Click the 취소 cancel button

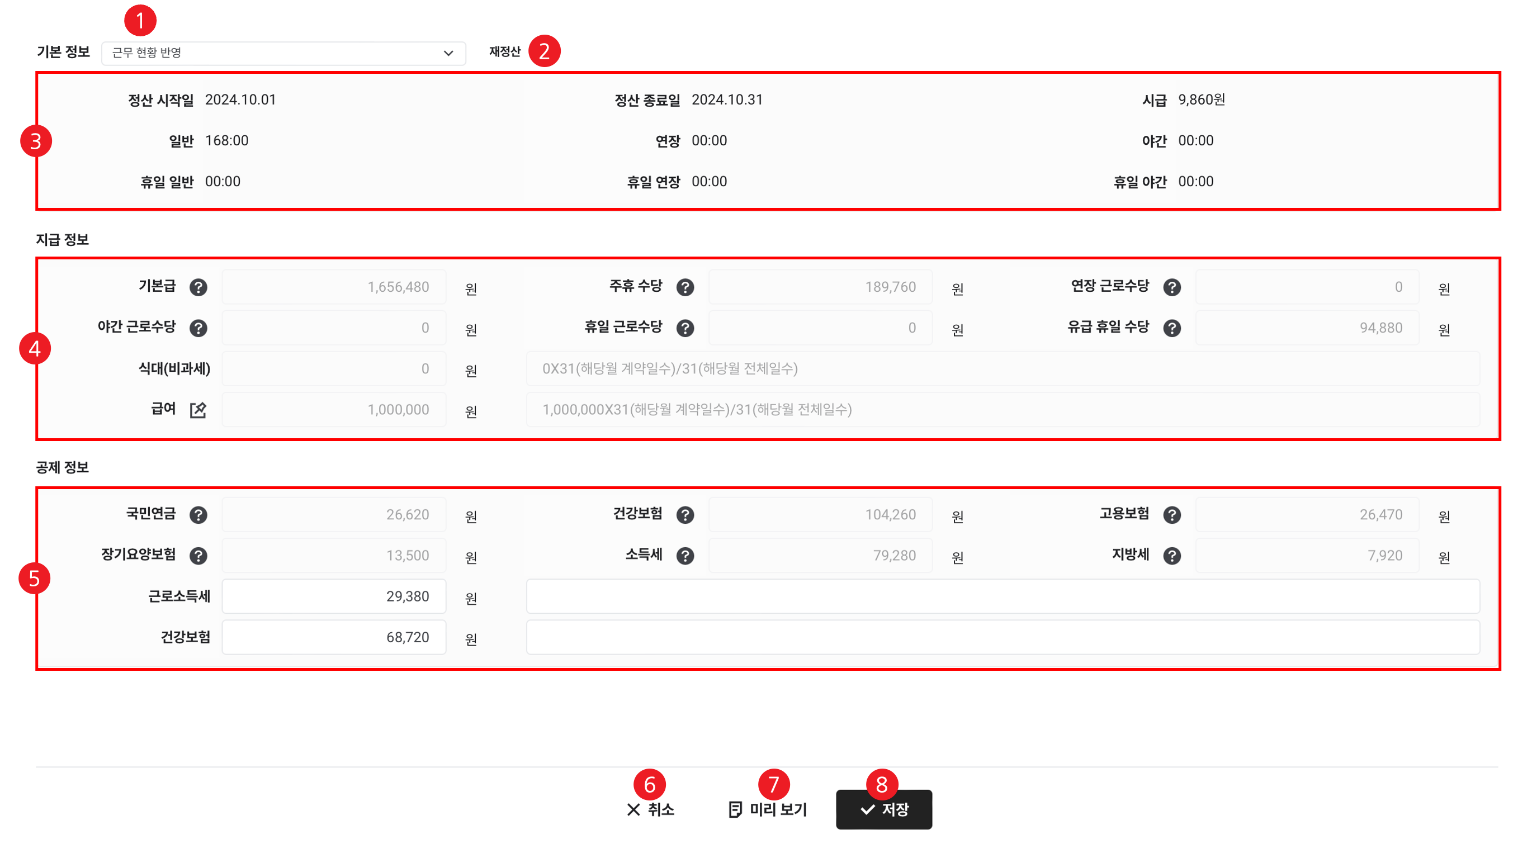(x=651, y=809)
